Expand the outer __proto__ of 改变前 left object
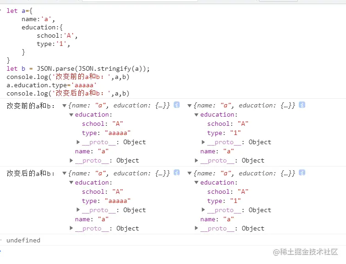The width and height of the screenshot is (346, 264). 71,160
